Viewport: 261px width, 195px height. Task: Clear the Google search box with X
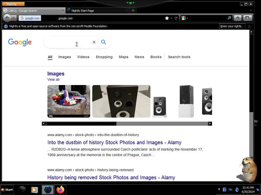click(x=94, y=42)
